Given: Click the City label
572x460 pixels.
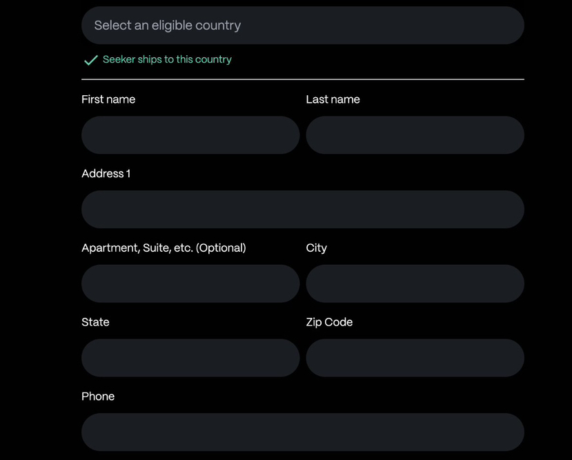Looking at the screenshot, I should click(316, 248).
